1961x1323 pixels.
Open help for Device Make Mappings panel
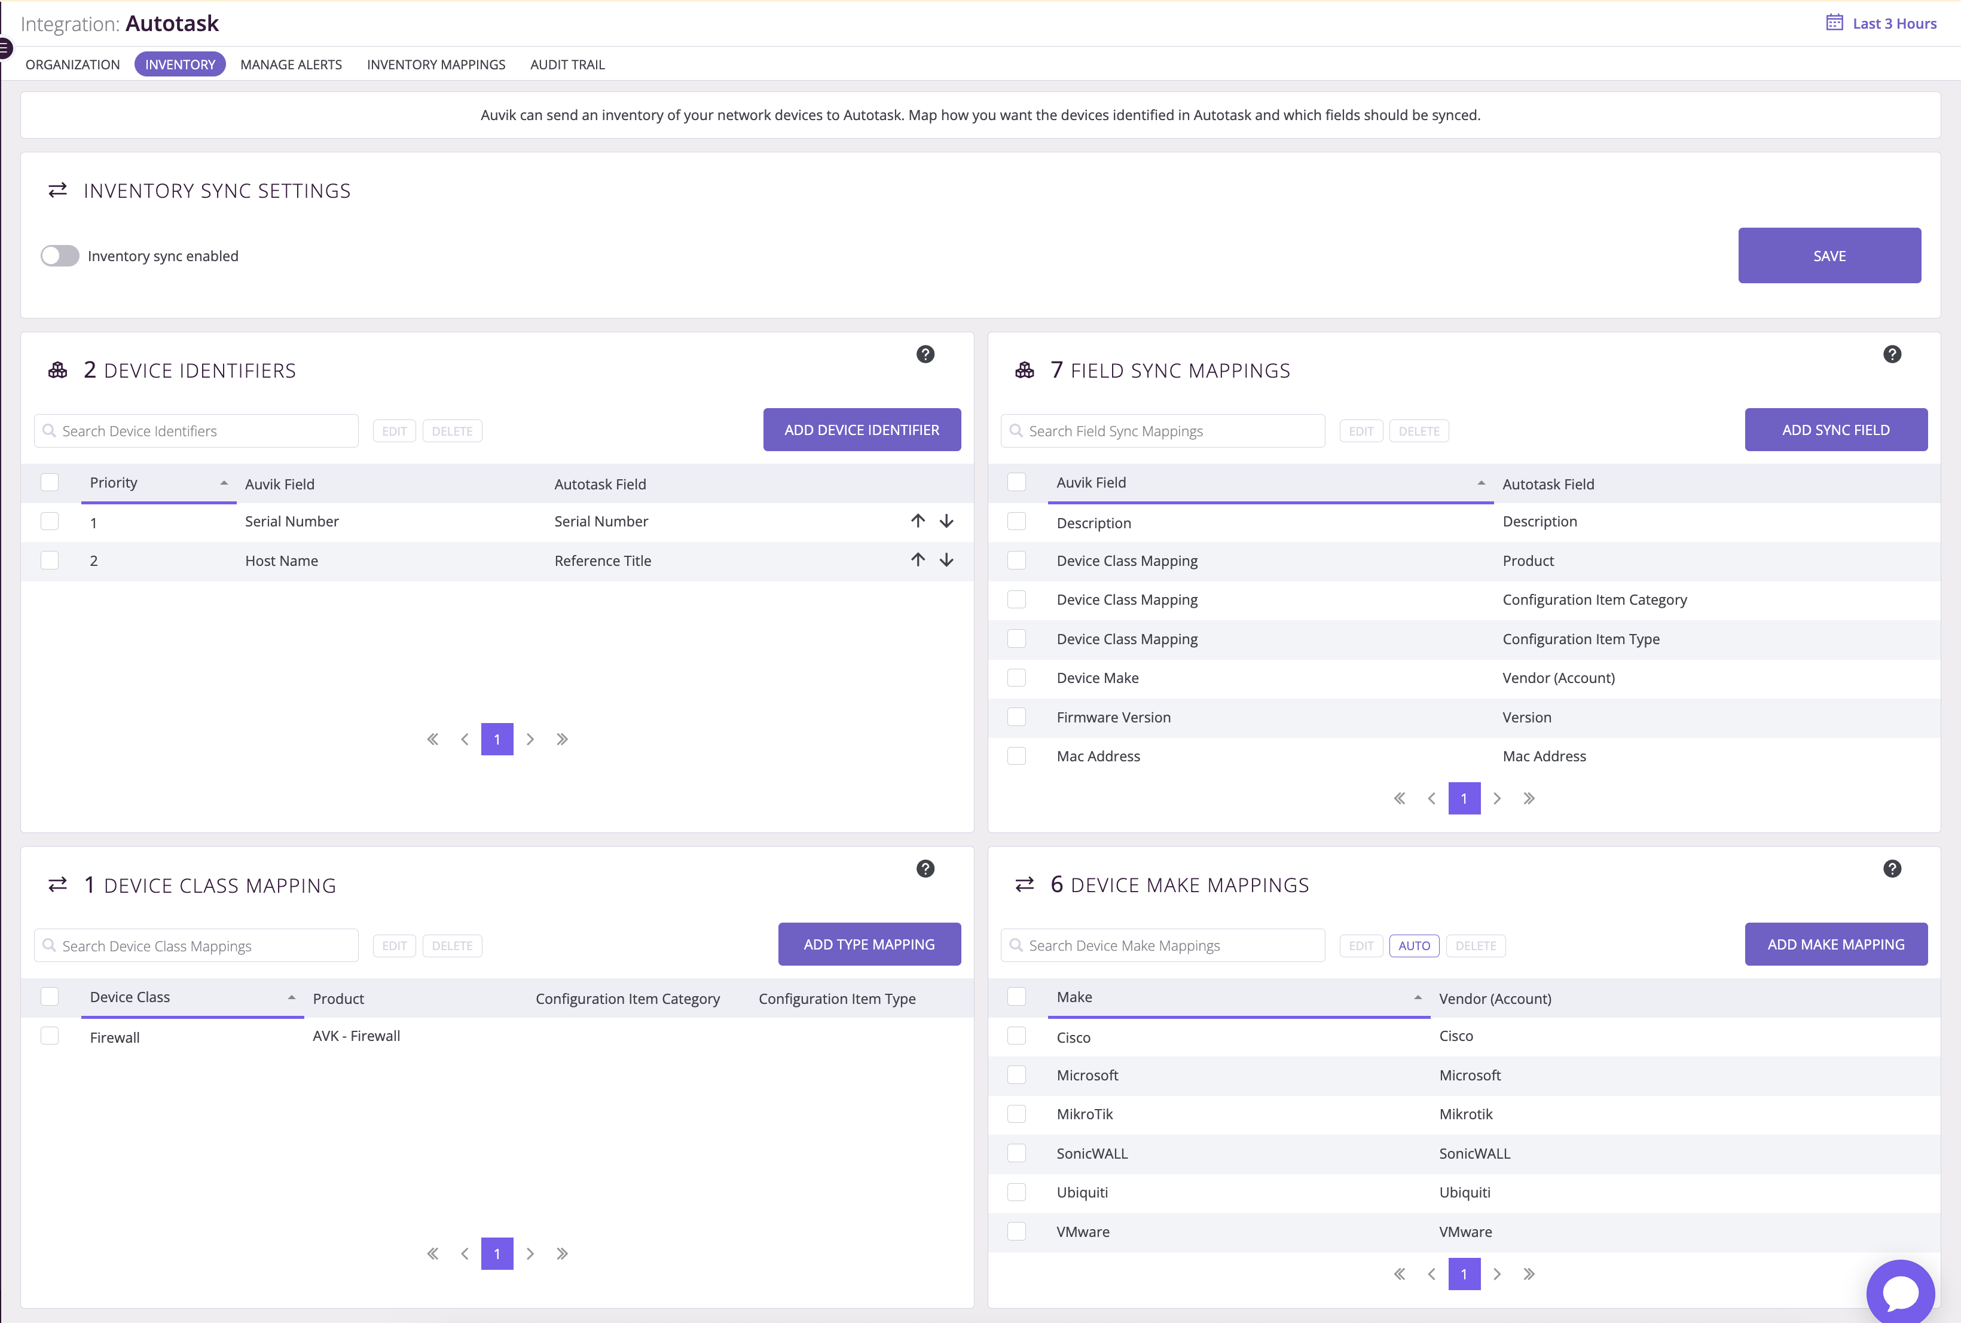(x=1892, y=868)
